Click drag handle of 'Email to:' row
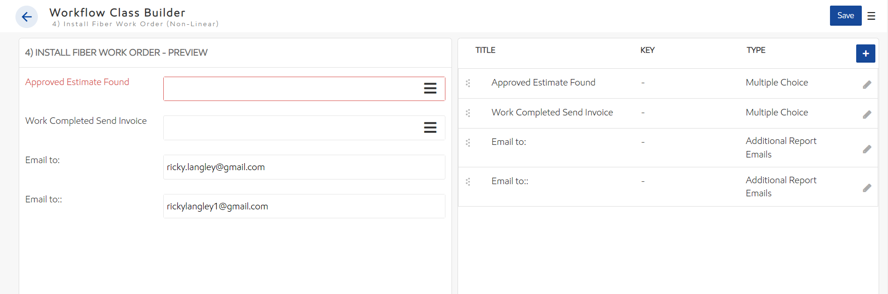Viewport: 888px width, 294px height. point(468,143)
